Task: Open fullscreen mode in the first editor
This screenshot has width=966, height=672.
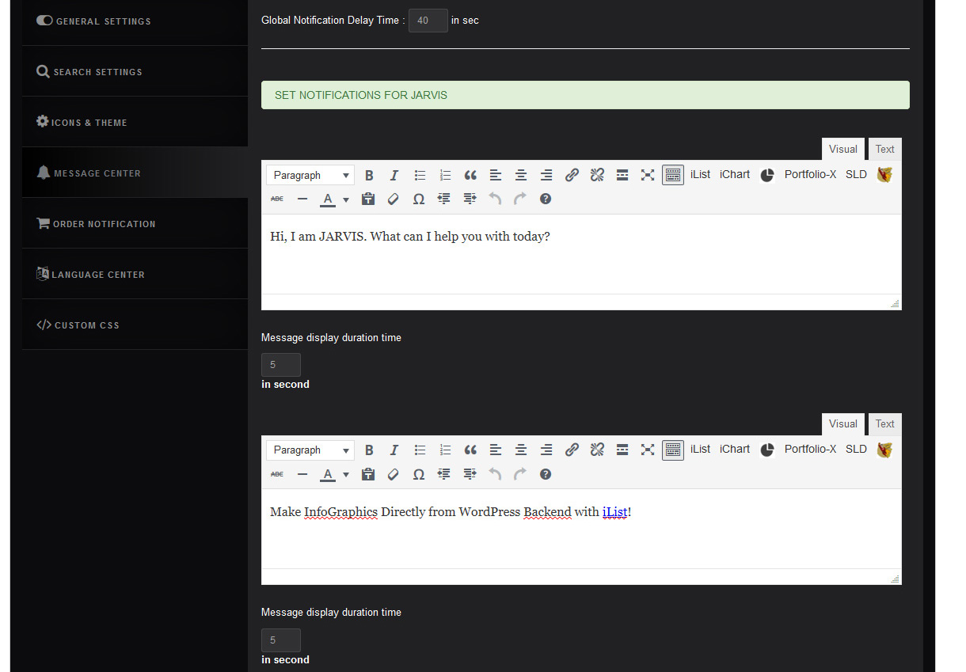Action: tap(648, 175)
